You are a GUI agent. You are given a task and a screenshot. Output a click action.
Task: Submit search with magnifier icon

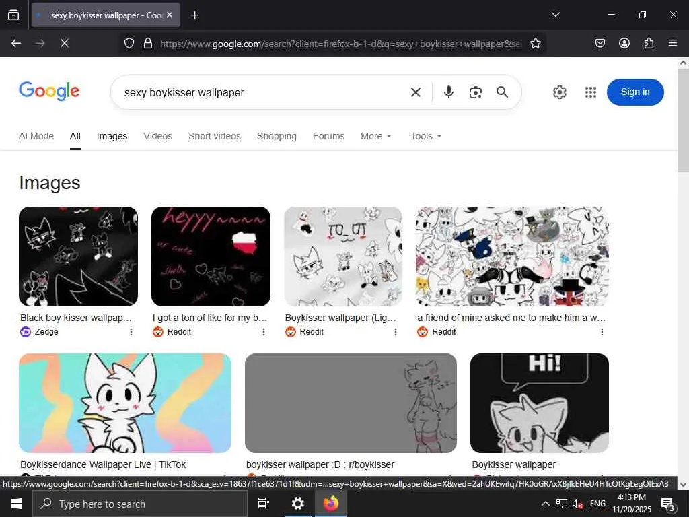click(x=502, y=92)
